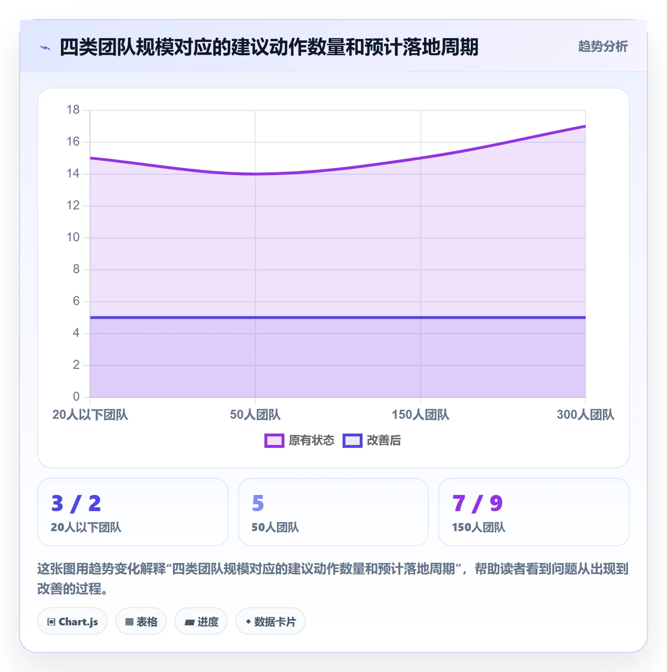Click the 原有状态 legend label

pyautogui.click(x=312, y=441)
